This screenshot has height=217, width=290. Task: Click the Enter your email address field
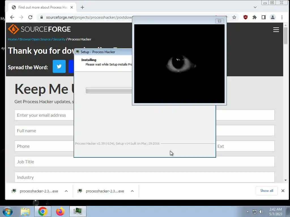(44, 115)
